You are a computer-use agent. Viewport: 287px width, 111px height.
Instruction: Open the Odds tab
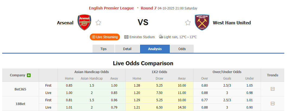click(x=182, y=49)
